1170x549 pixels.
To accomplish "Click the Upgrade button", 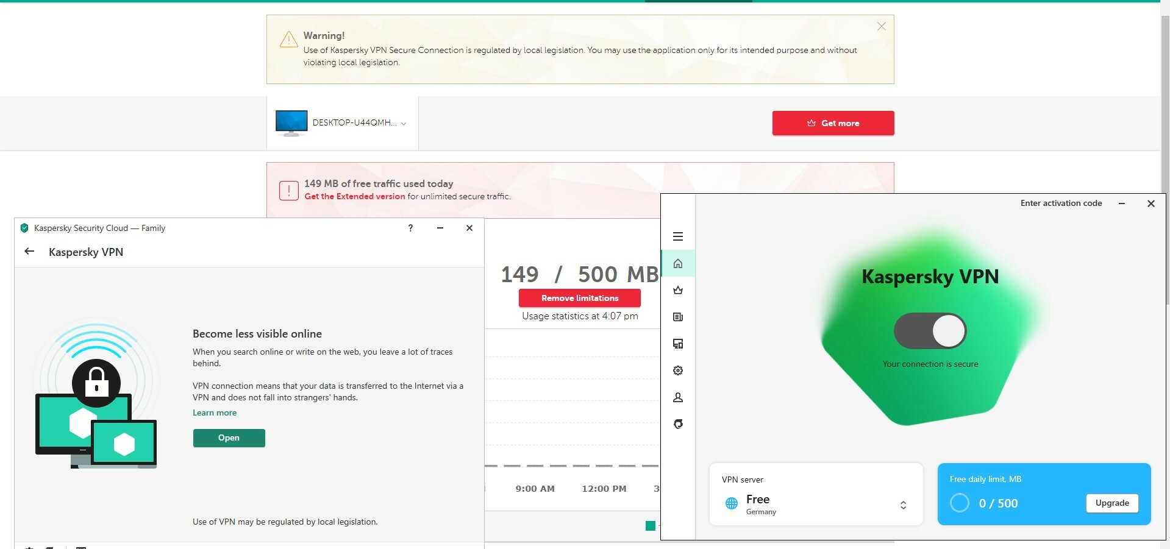I will [1112, 503].
